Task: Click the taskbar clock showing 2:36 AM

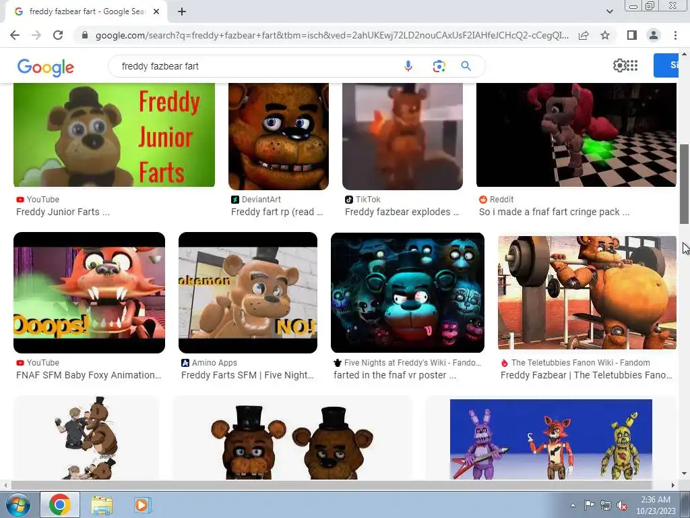Action: pos(656,505)
